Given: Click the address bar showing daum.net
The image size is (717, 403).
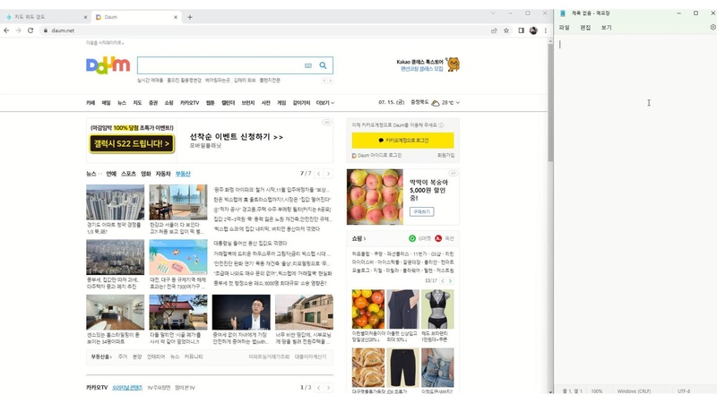Looking at the screenshot, I should [x=265, y=30].
